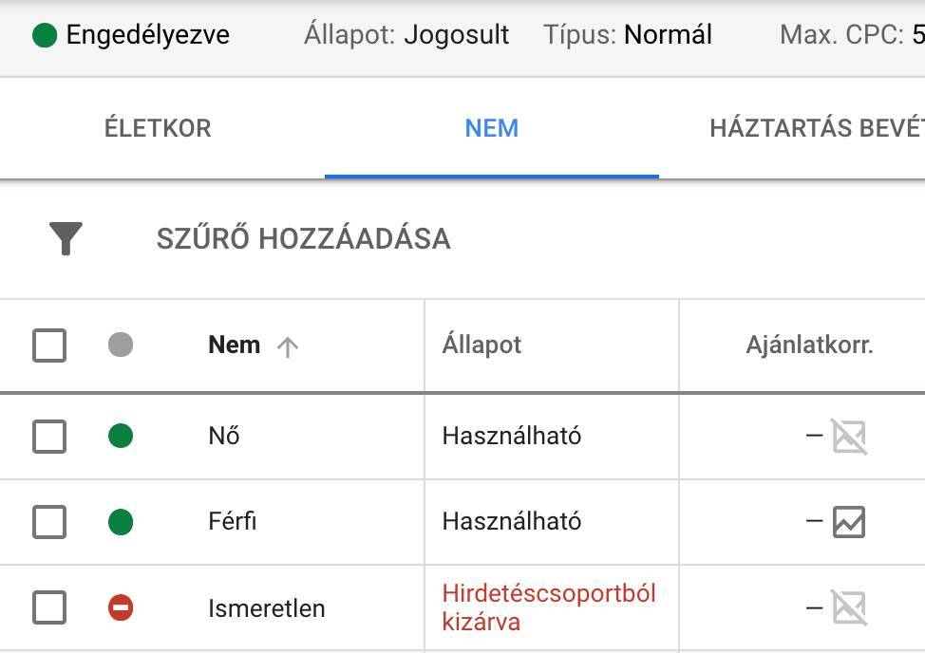The width and height of the screenshot is (925, 653).
Task: Click SZŰRŐ HOZZÁADÁSA to add filter
Action: (303, 238)
